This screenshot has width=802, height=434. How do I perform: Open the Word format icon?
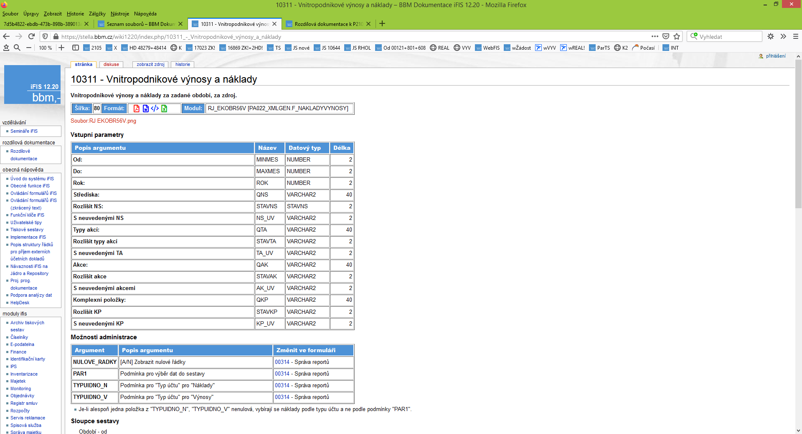145,108
